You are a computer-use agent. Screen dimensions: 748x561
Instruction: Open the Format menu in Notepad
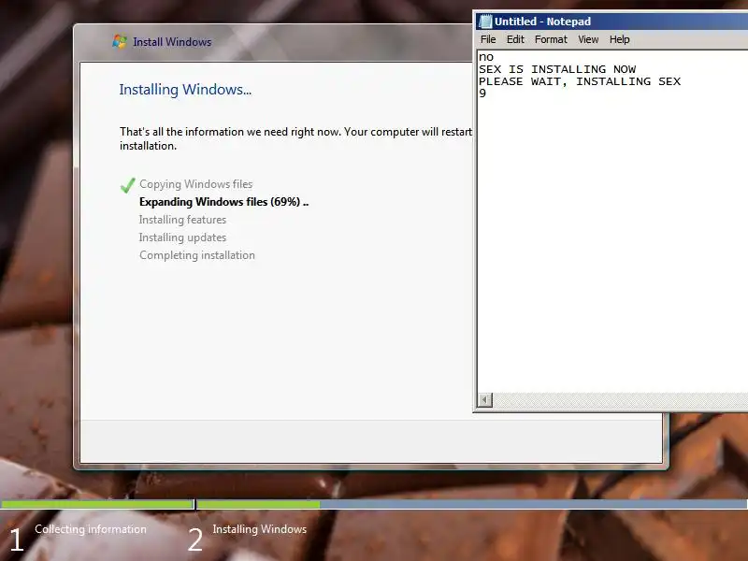coord(551,39)
